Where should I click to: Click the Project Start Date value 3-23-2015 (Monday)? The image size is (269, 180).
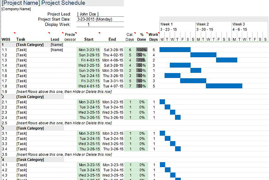tap(100, 19)
